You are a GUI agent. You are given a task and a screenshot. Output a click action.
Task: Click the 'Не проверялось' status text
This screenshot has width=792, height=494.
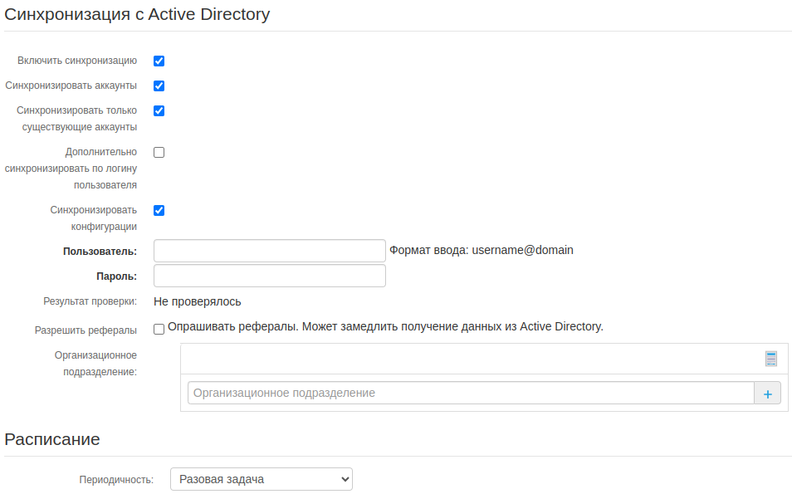point(196,302)
